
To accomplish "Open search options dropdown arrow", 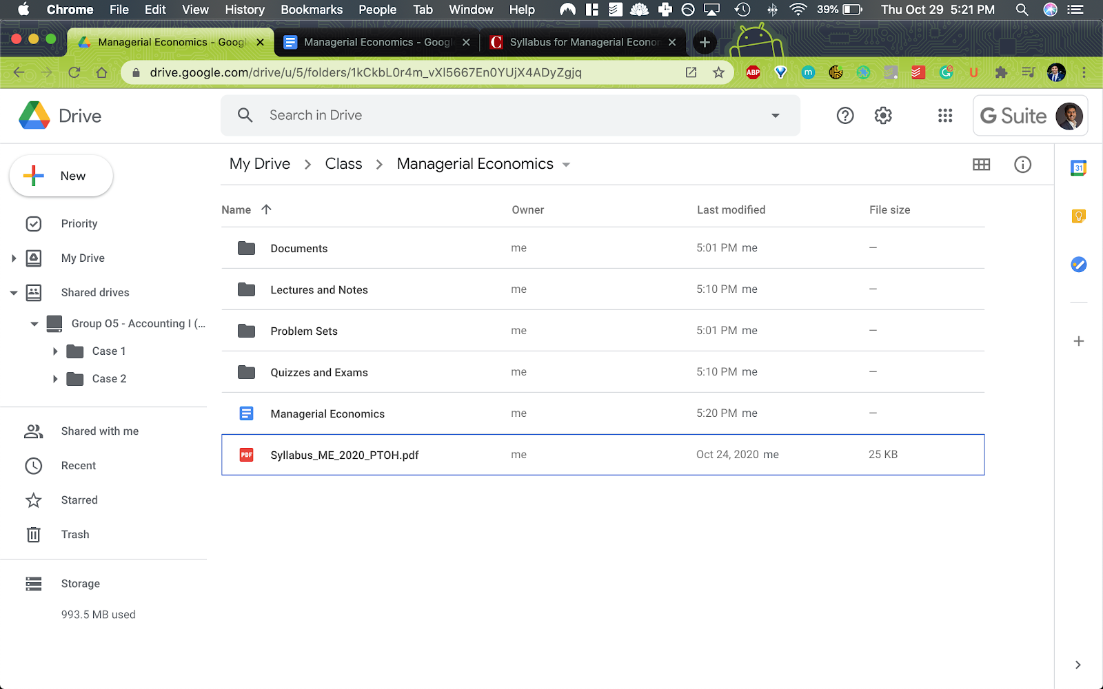I will pyautogui.click(x=776, y=116).
